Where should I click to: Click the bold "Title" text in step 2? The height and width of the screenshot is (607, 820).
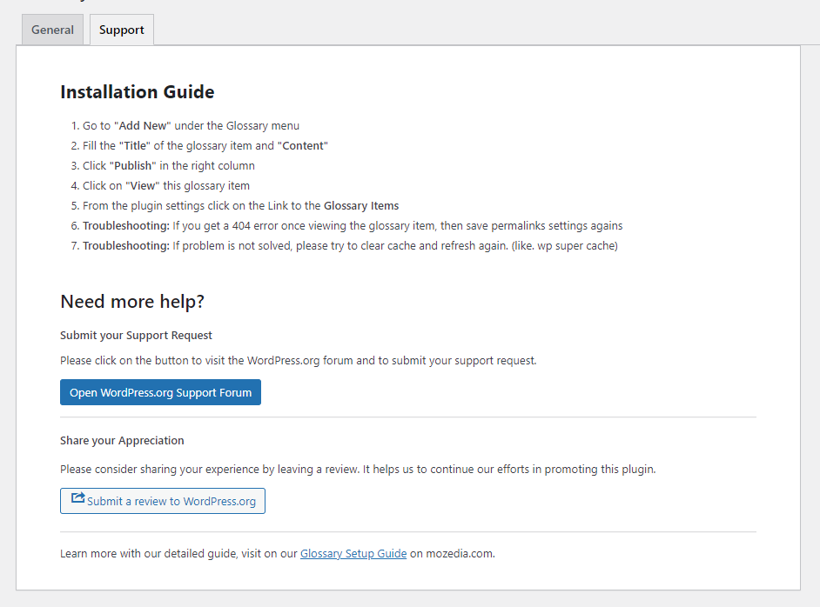[x=135, y=145]
